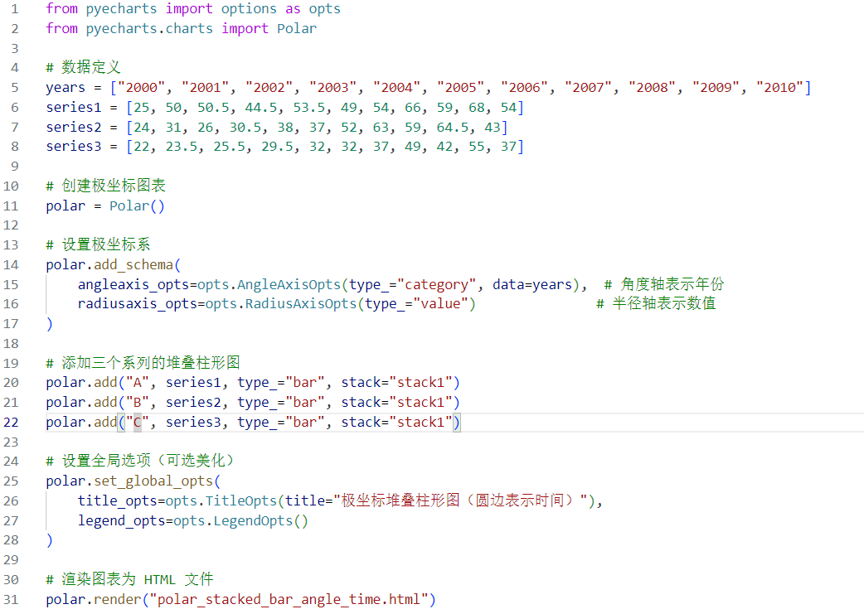Click the comment '# 数据定义'
Viewport: 864px width, 614px height.
[x=83, y=67]
